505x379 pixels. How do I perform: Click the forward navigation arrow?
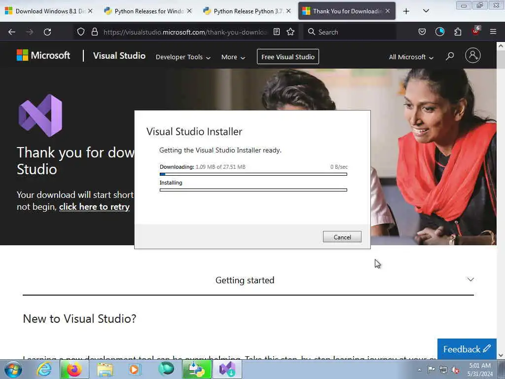(x=30, y=32)
